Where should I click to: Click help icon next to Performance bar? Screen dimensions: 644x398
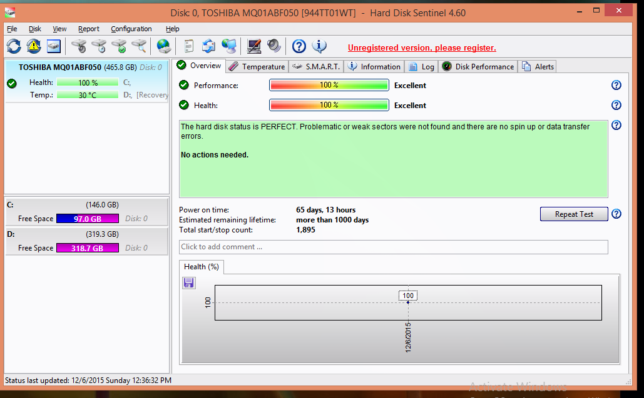pos(616,85)
